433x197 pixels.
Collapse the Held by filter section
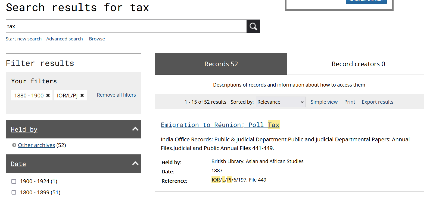(x=135, y=129)
